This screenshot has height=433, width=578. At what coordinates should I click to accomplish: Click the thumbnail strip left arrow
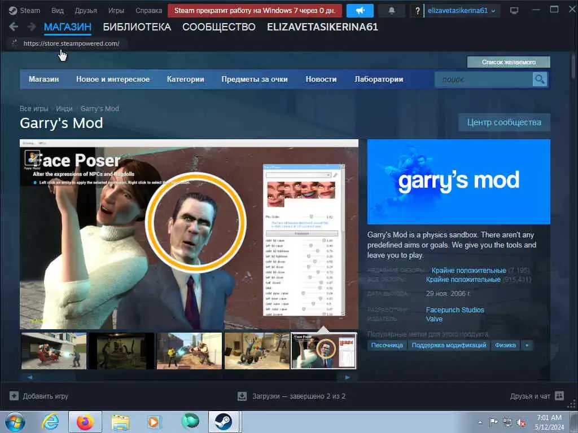[30, 377]
